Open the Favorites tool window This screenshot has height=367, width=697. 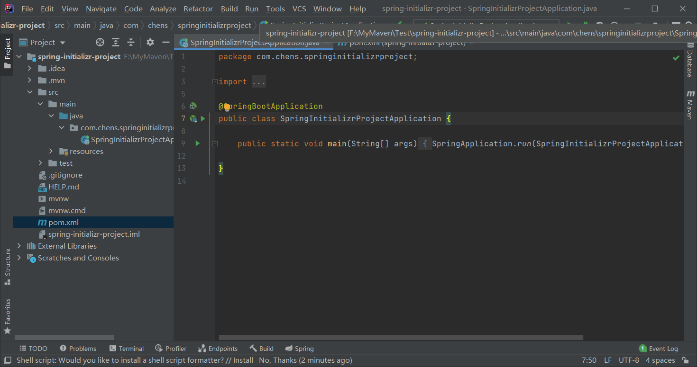7,316
